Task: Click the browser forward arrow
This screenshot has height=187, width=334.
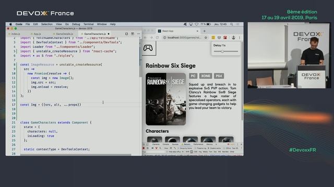Action: tap(151, 37)
